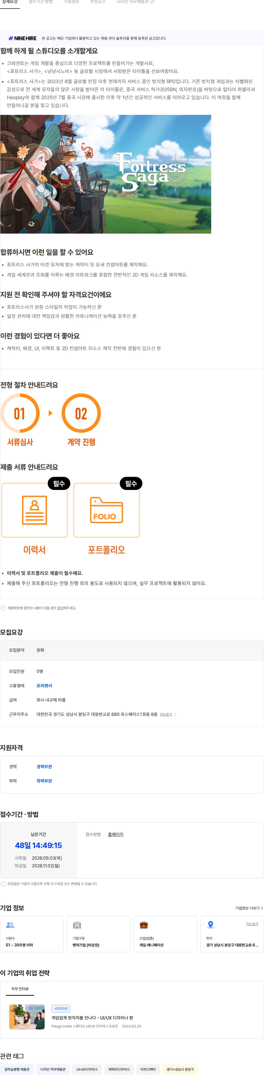Select the 일학습병행 채용관 tag
Image resolution: width=264 pixels, height=1085 pixels.
pos(17,1069)
